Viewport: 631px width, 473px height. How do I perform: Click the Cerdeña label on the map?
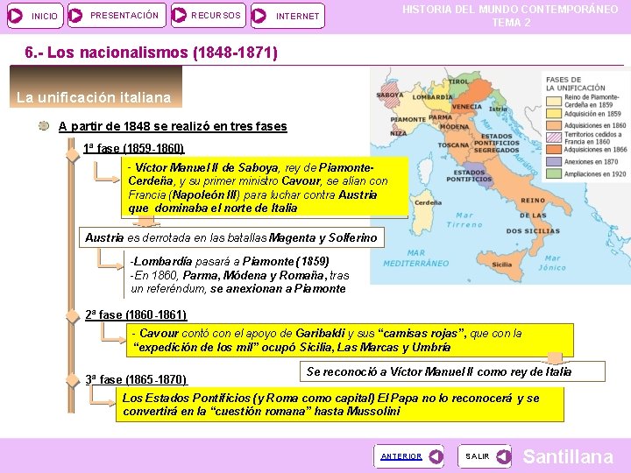click(x=428, y=202)
